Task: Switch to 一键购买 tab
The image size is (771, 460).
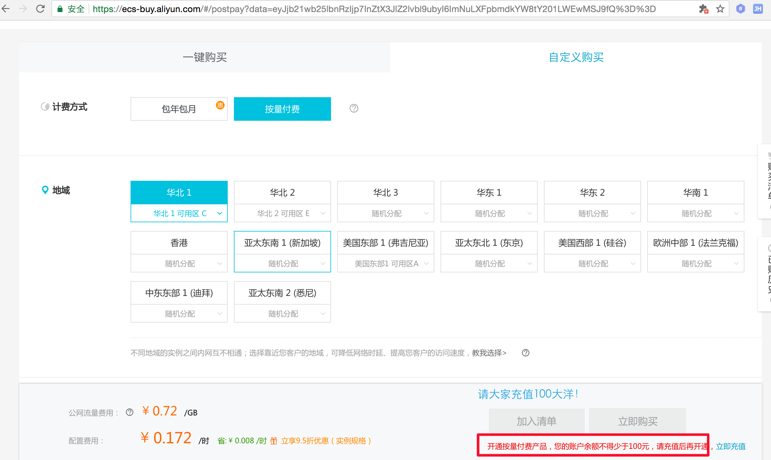Action: (x=205, y=57)
